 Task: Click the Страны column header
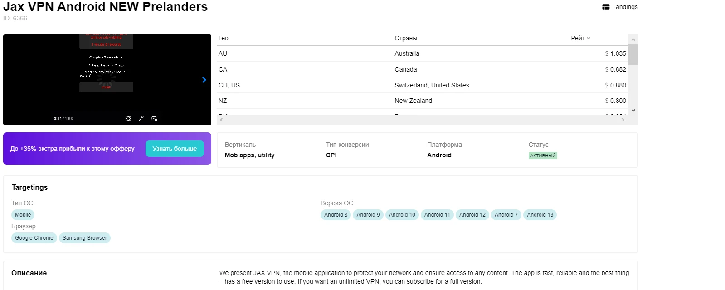pos(406,38)
